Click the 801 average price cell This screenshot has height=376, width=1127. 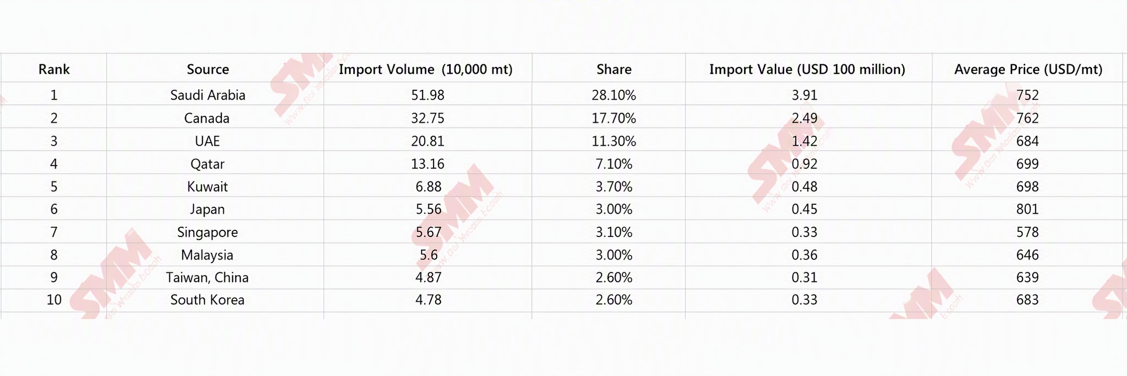coord(1027,210)
